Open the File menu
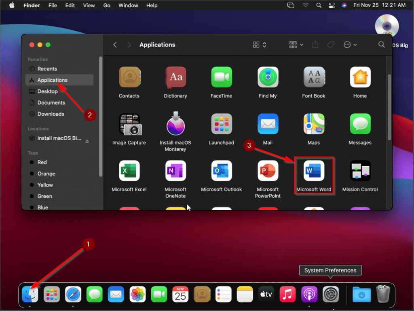This screenshot has height=311, width=414. coord(53,5)
